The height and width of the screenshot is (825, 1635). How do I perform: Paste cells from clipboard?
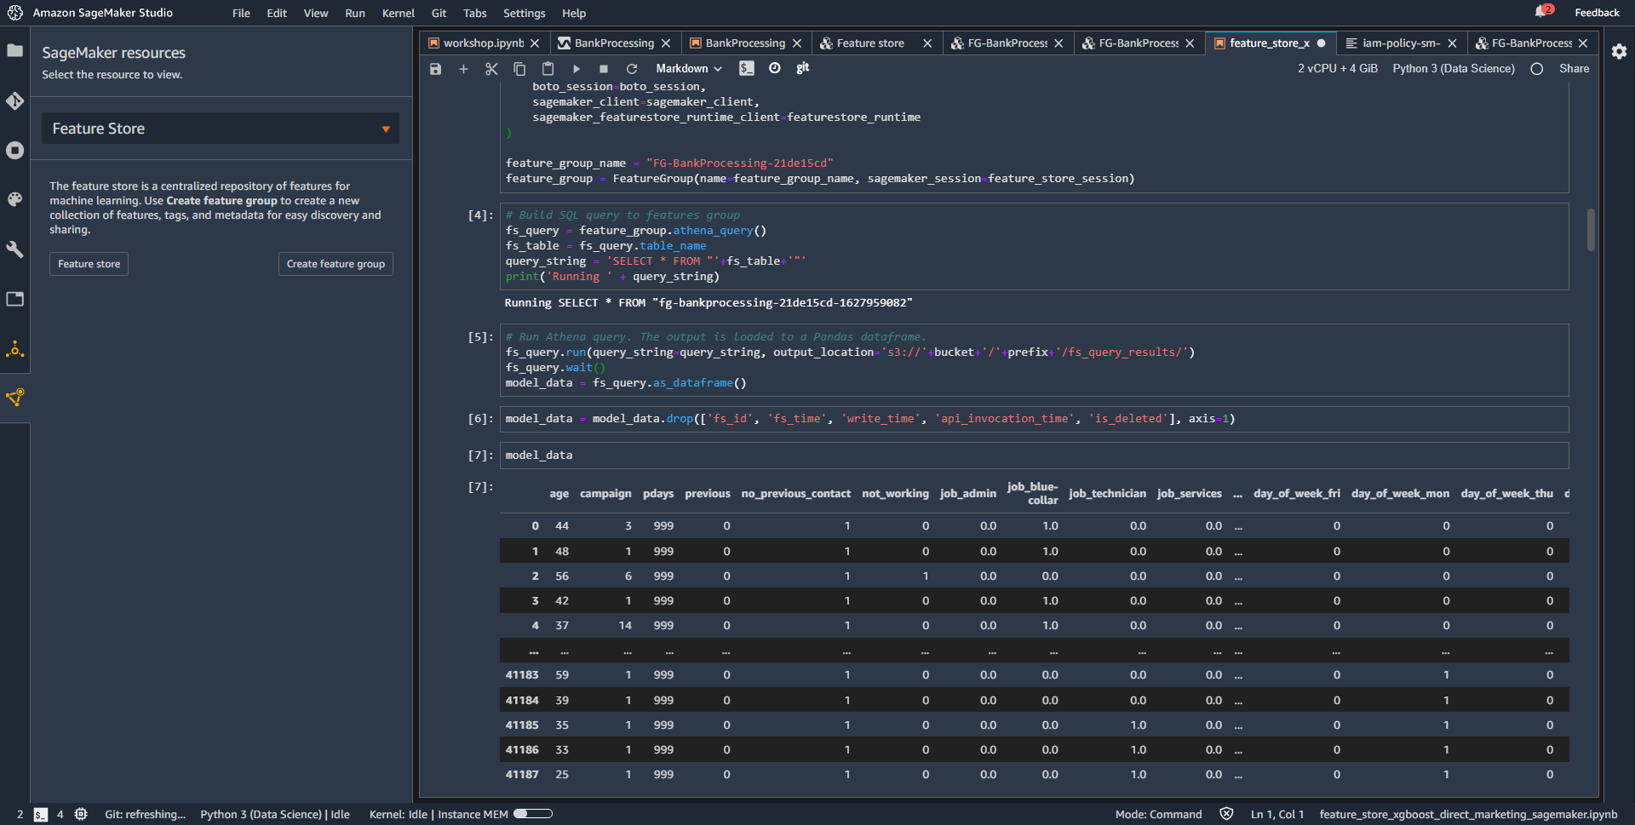click(x=548, y=69)
